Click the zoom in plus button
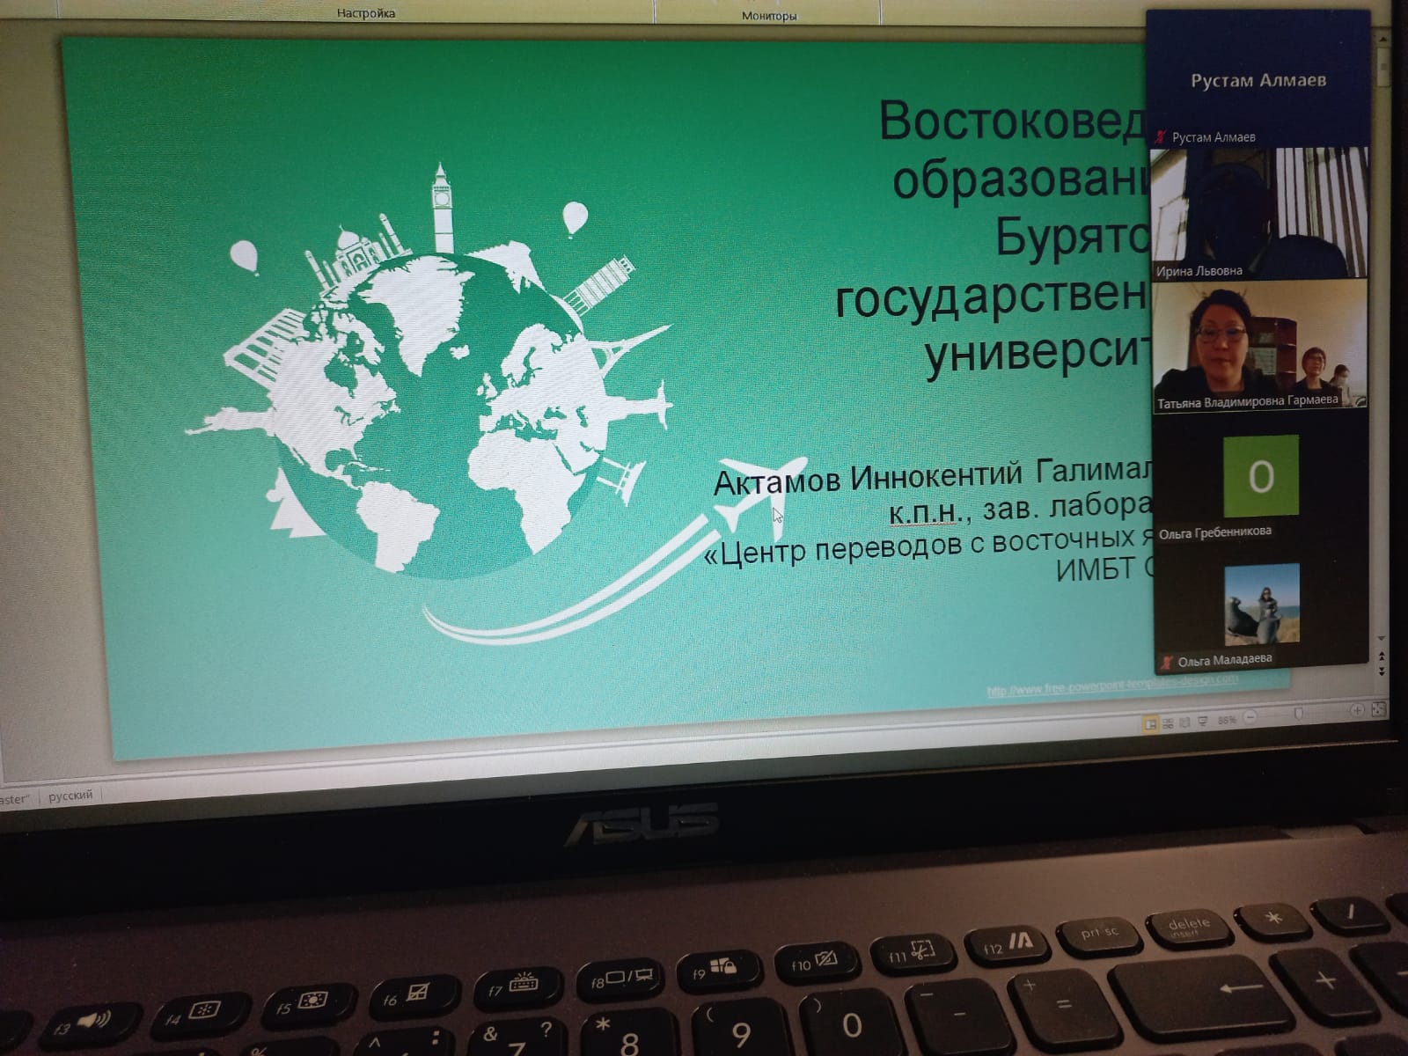 1358,709
